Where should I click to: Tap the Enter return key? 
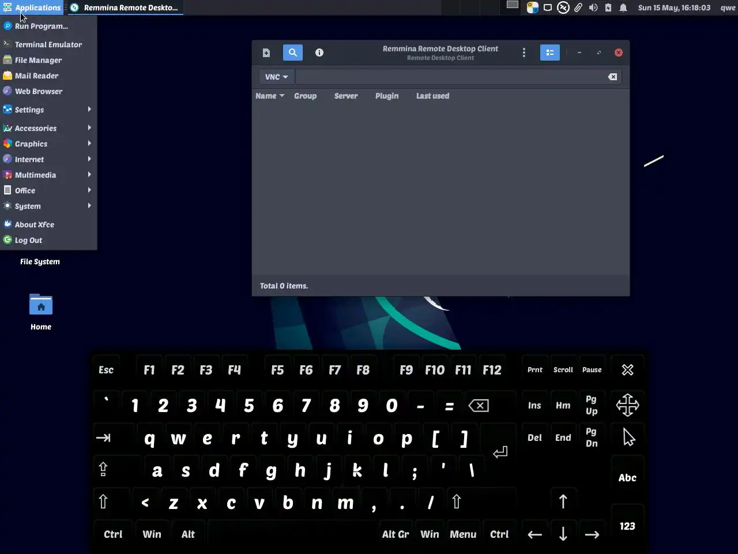(500, 452)
